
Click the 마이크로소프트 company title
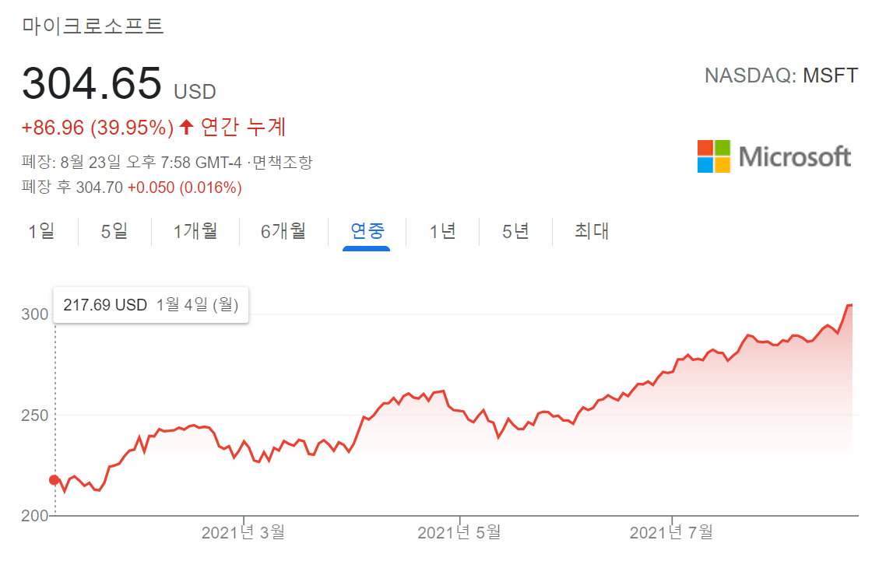pos(93,26)
